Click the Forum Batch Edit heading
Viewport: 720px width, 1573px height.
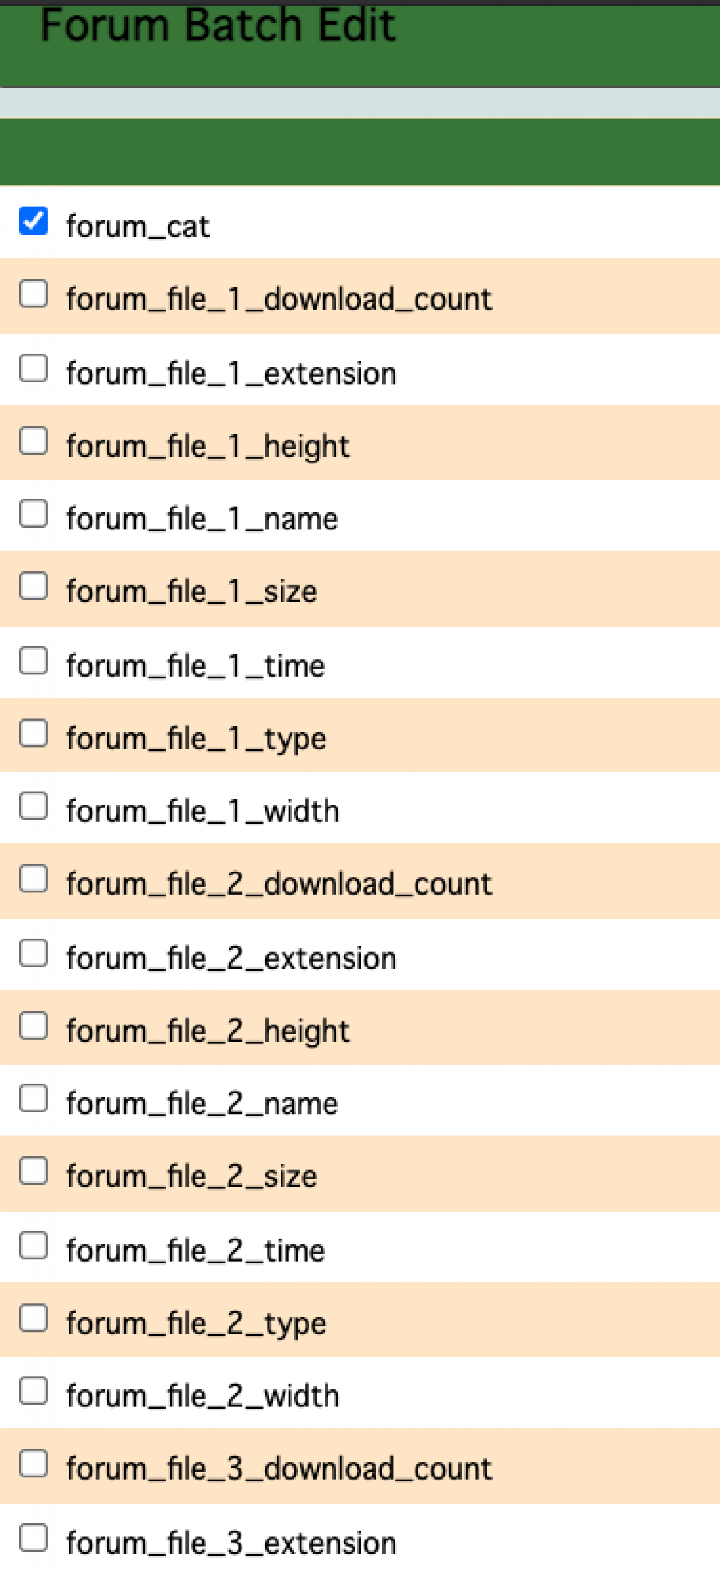pyautogui.click(x=218, y=26)
